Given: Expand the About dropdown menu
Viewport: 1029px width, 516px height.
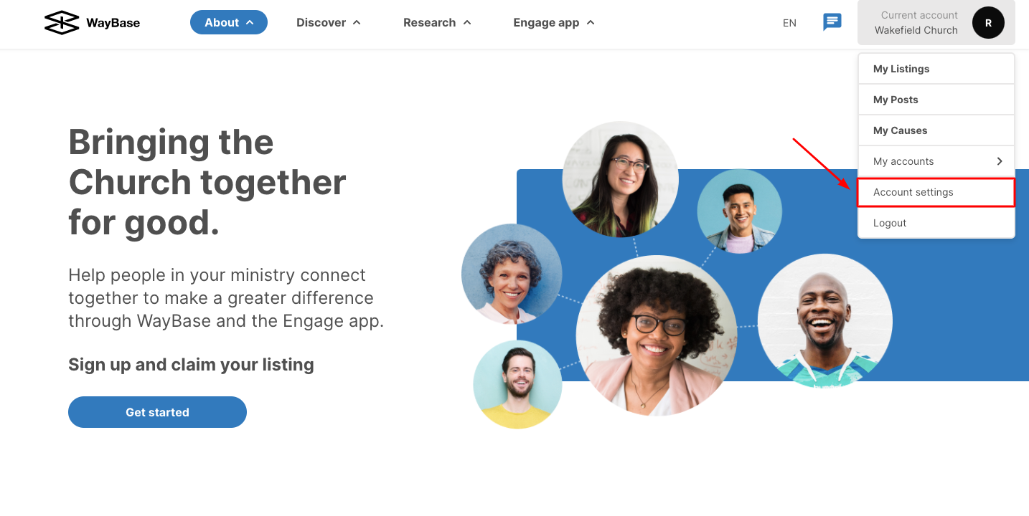Looking at the screenshot, I should [x=229, y=22].
